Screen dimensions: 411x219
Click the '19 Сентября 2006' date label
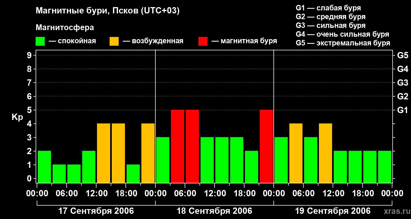coord(333,211)
